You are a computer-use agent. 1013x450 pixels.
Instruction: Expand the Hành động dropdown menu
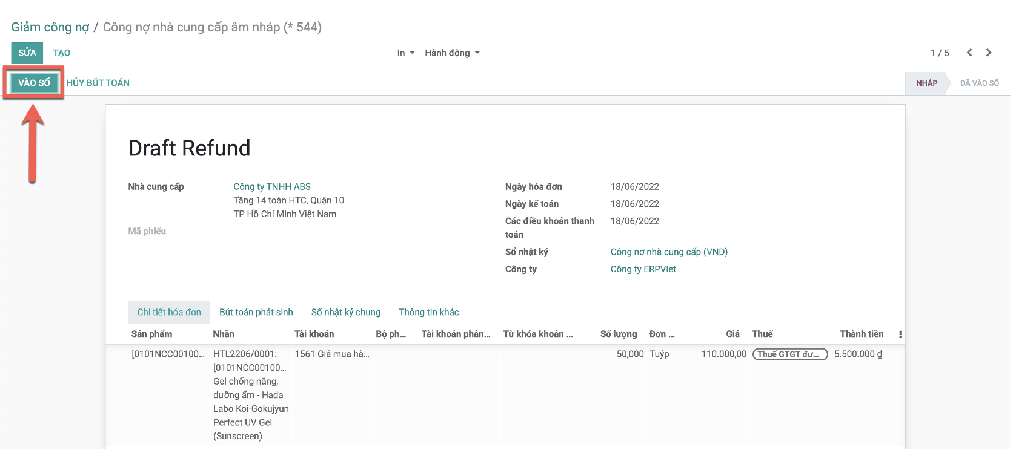(453, 53)
